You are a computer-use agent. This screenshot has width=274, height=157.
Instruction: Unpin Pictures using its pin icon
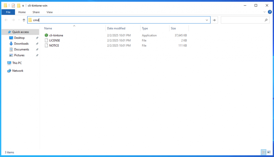click(37, 55)
